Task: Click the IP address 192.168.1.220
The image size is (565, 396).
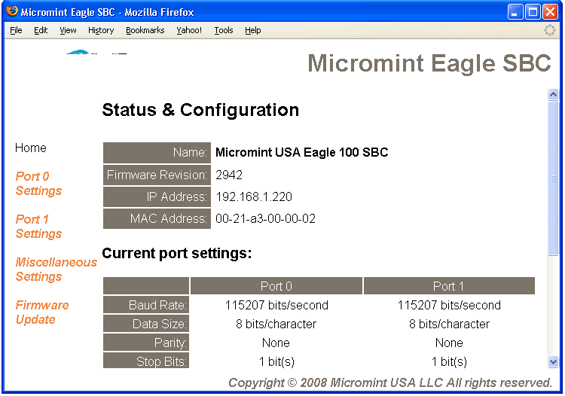Action: click(x=254, y=196)
